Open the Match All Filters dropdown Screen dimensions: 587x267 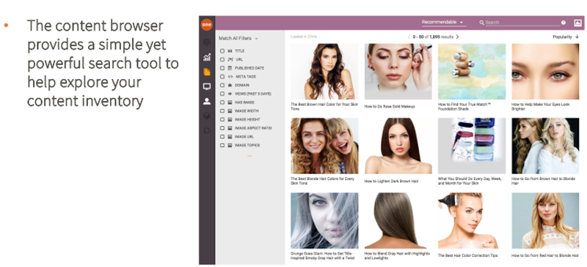[238, 39]
